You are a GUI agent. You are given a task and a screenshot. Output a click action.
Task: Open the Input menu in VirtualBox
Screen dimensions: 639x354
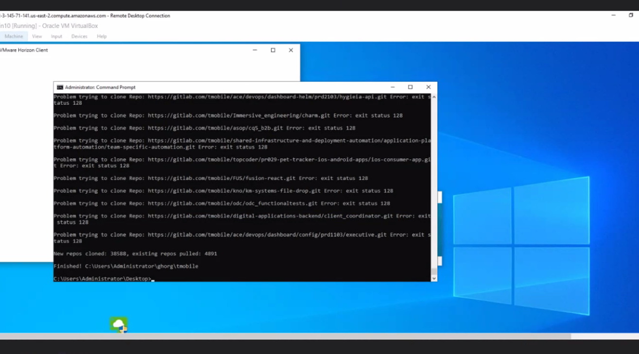point(56,36)
